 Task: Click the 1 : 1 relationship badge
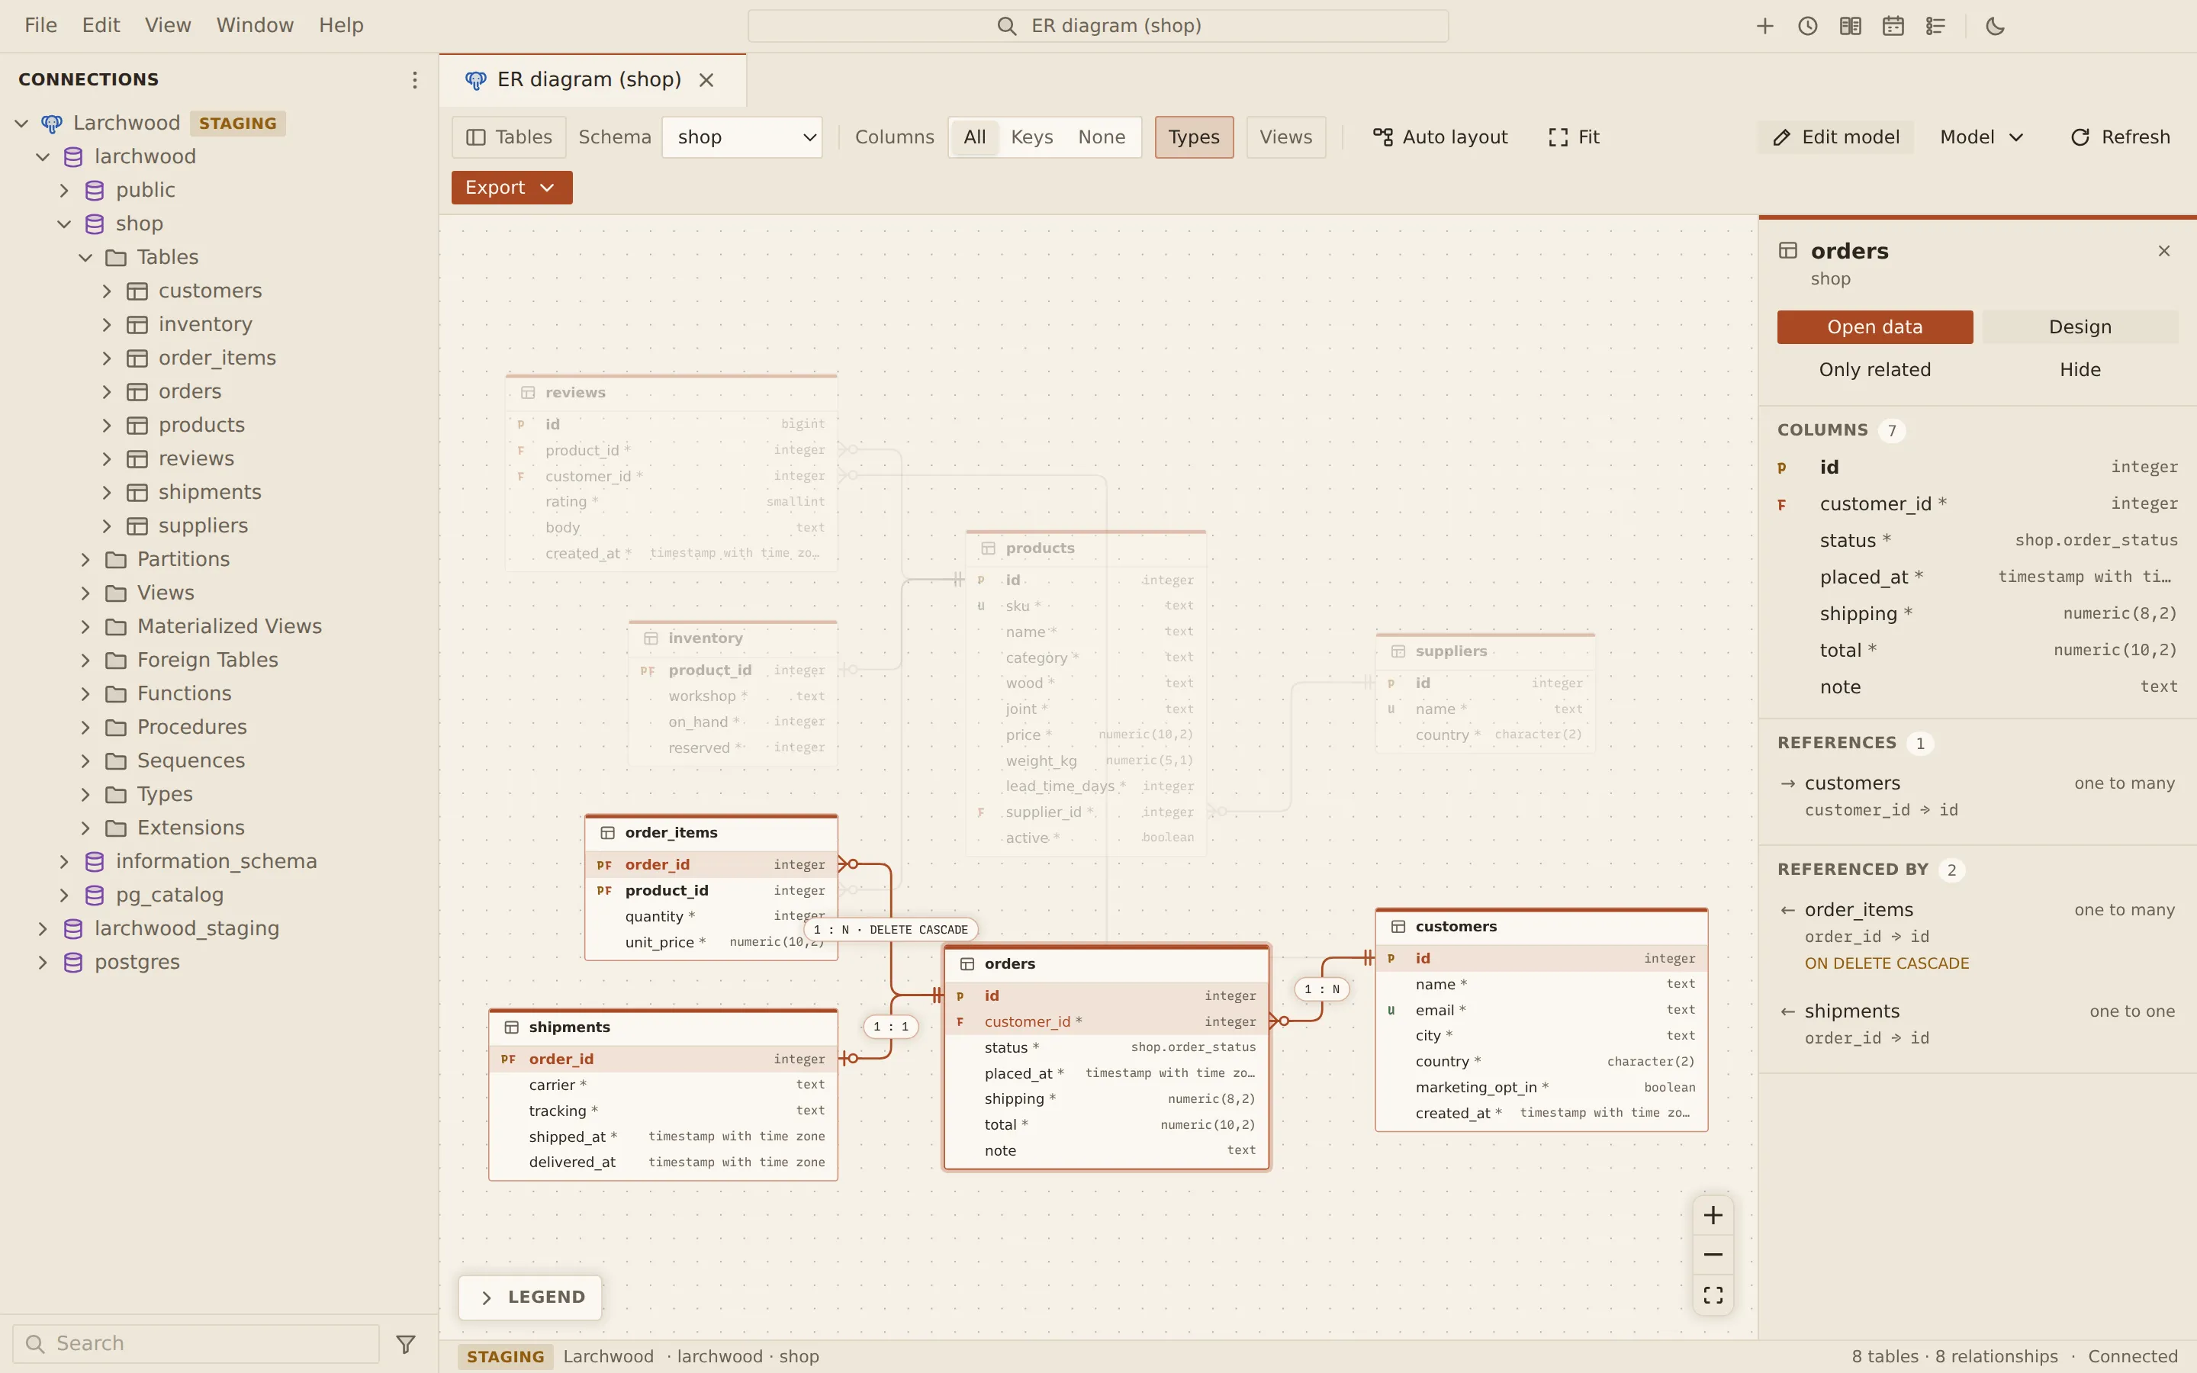click(x=890, y=1026)
